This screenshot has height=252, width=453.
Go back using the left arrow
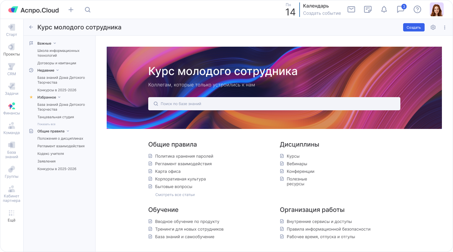(31, 27)
